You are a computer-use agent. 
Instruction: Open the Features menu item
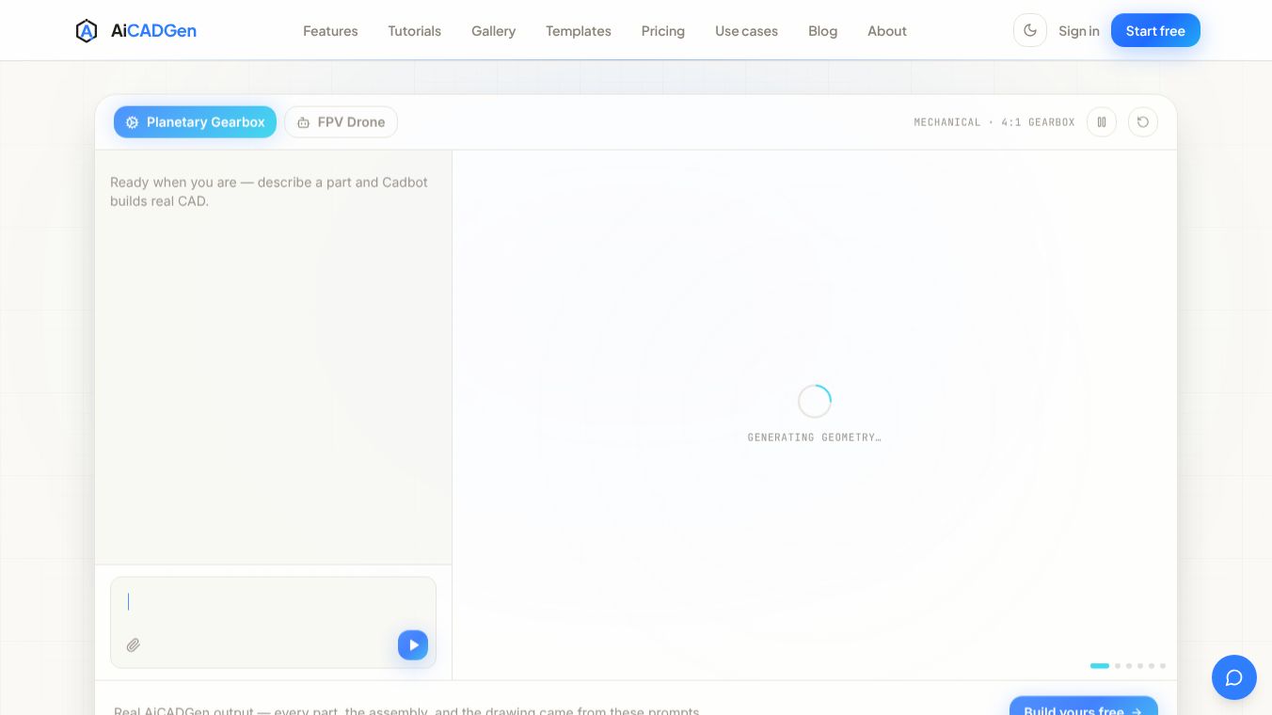(330, 31)
